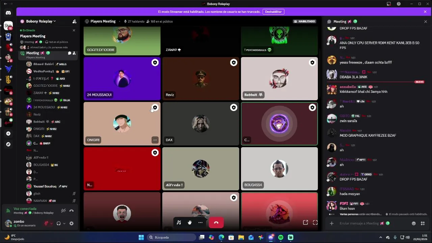Toggle headphones deafen in user panel

59,223
